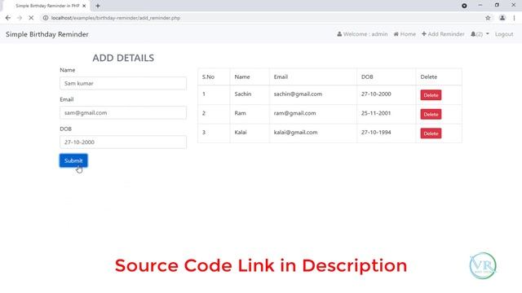Restore down the browser window
Image resolution: width=522 pixels, height=293 pixels.
coord(497,6)
